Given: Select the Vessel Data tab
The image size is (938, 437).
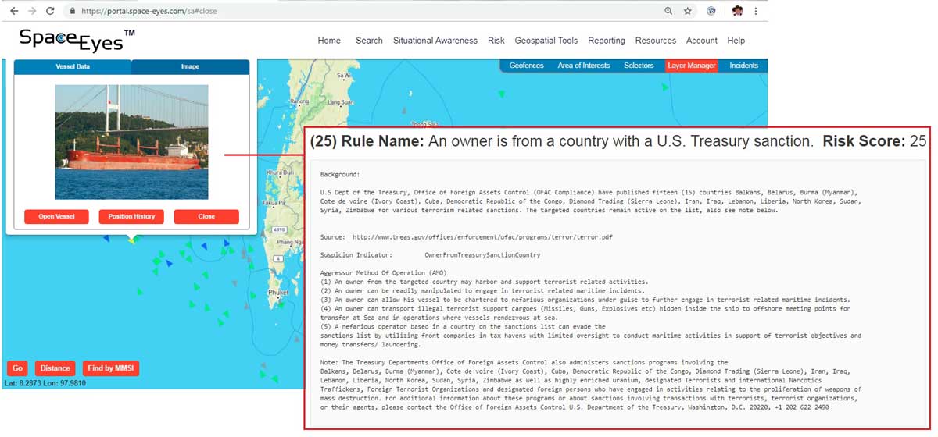Looking at the screenshot, I should [x=73, y=67].
